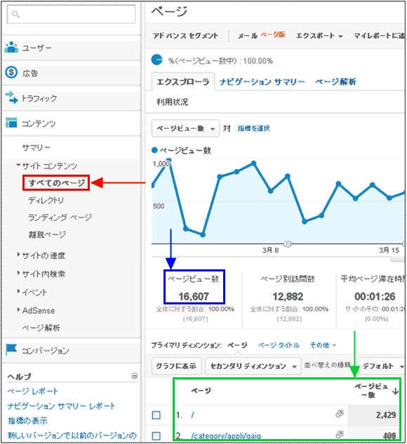Image resolution: width=407 pixels, height=444 pixels.
Task: Click the 広告 dollar icon
Action: click(11, 73)
